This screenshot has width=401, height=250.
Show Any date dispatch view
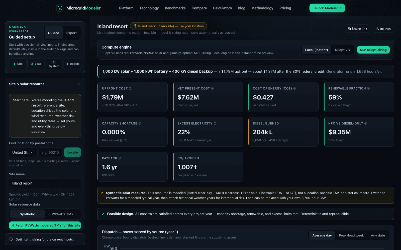click(378, 235)
